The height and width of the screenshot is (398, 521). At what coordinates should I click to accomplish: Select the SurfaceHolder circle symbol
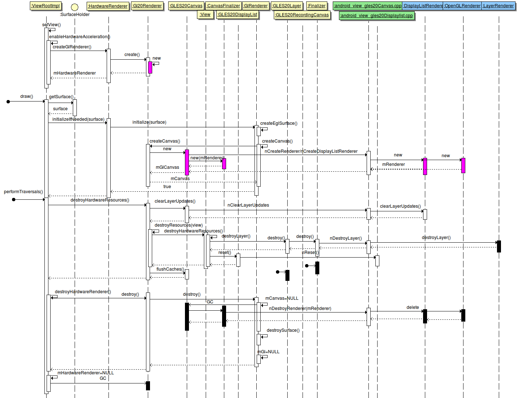75,7
